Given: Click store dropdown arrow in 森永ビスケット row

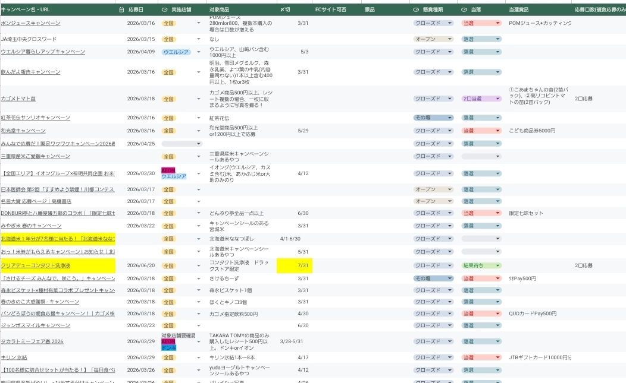Looking at the screenshot, I should [198, 290].
